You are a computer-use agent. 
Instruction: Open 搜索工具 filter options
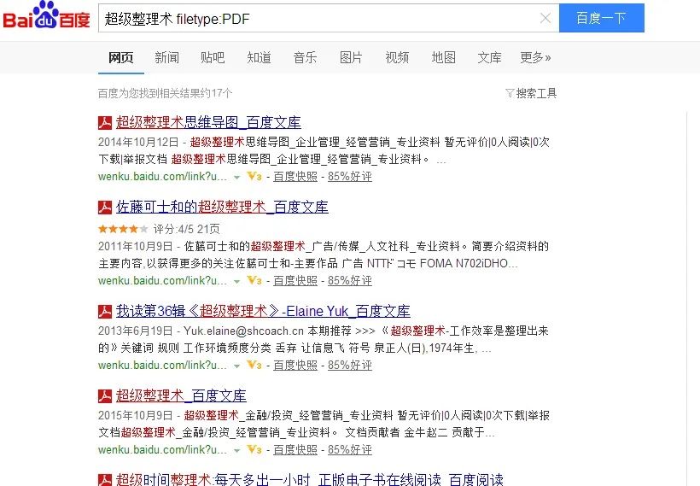(536, 93)
